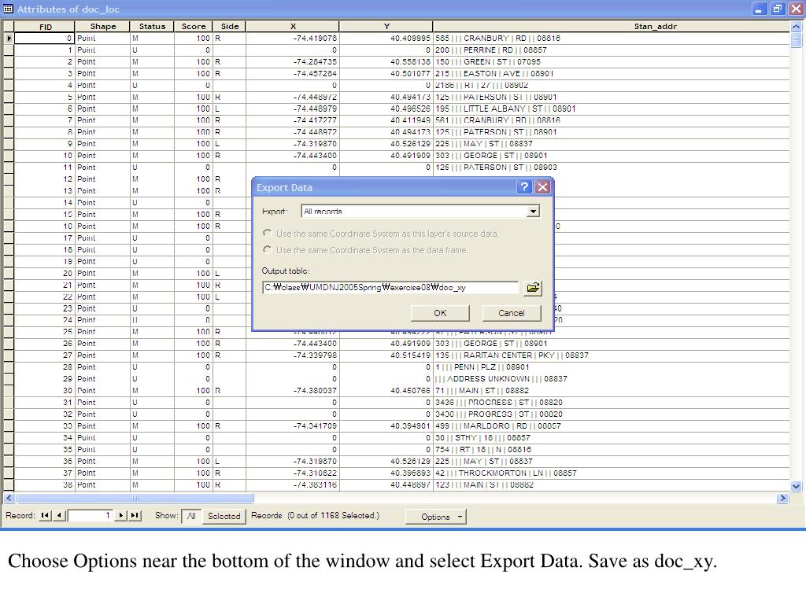Click the Side column header
806x604 pixels.
(x=230, y=26)
